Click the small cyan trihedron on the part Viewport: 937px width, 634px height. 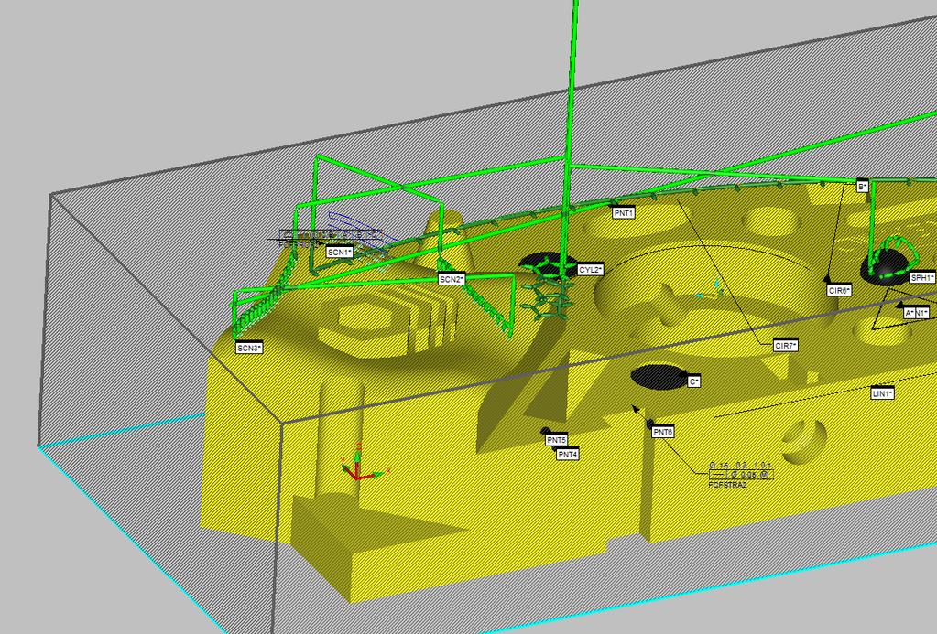point(710,290)
